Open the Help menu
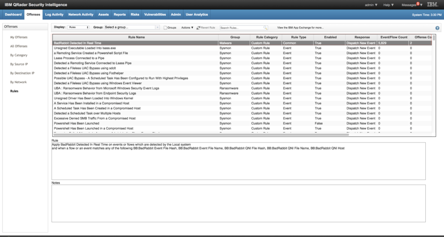 click(x=388, y=5)
